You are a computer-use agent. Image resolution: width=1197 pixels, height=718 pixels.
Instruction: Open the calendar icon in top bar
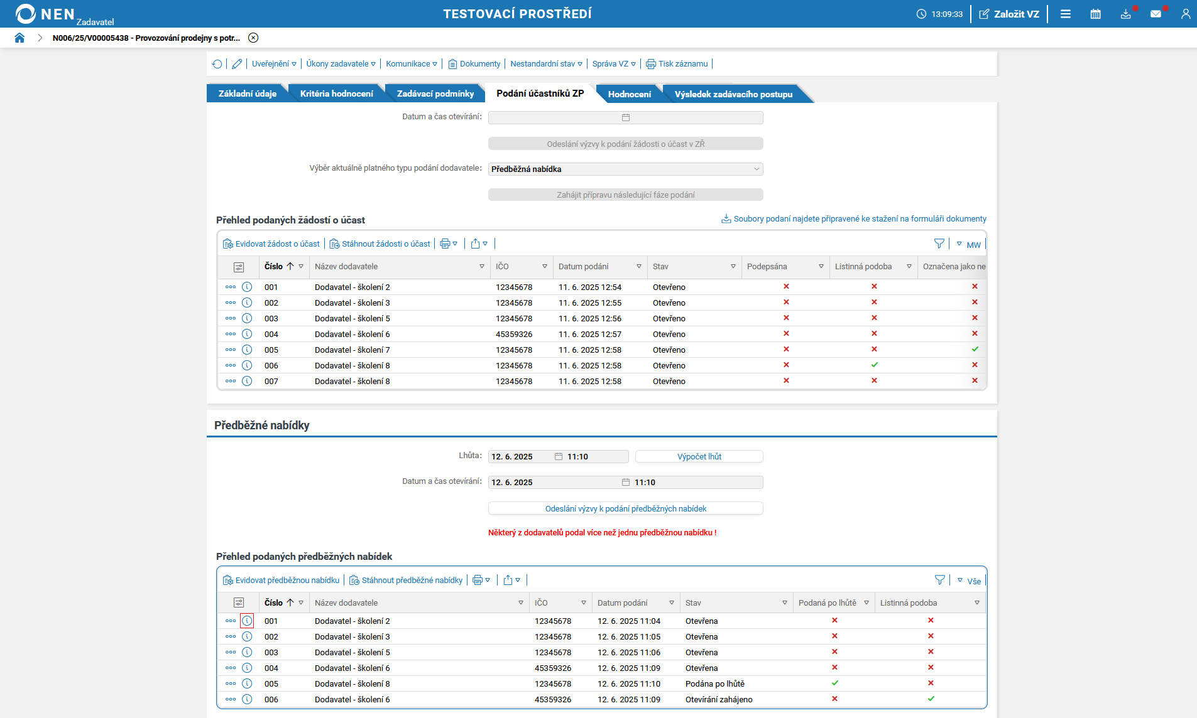pyautogui.click(x=1095, y=14)
